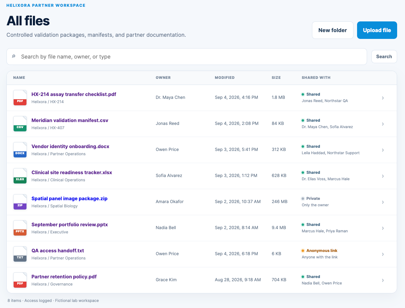Click the Helixora Partner Workspace heading
The image size is (405, 308).
(x=46, y=5)
